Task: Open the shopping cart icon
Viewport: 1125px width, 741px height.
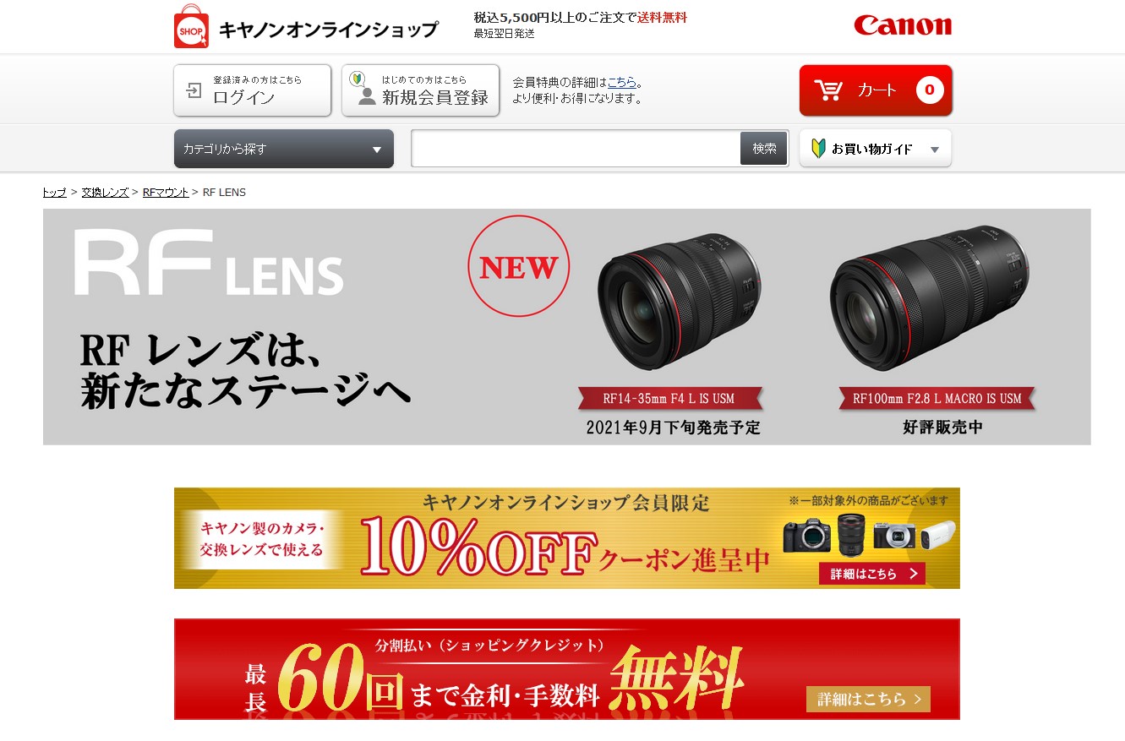Action: point(828,90)
